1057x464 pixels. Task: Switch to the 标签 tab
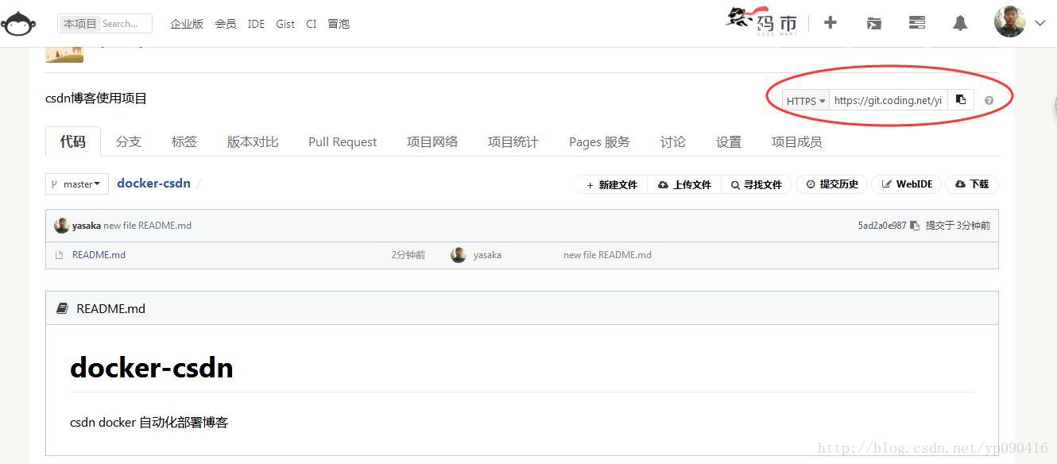click(x=184, y=141)
